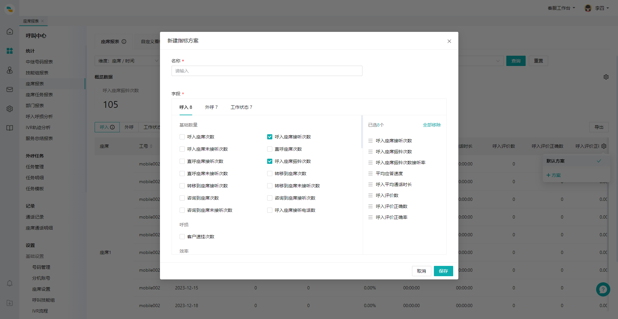Close the 新建指标方案 dialog
This screenshot has height=319, width=618.
click(449, 41)
